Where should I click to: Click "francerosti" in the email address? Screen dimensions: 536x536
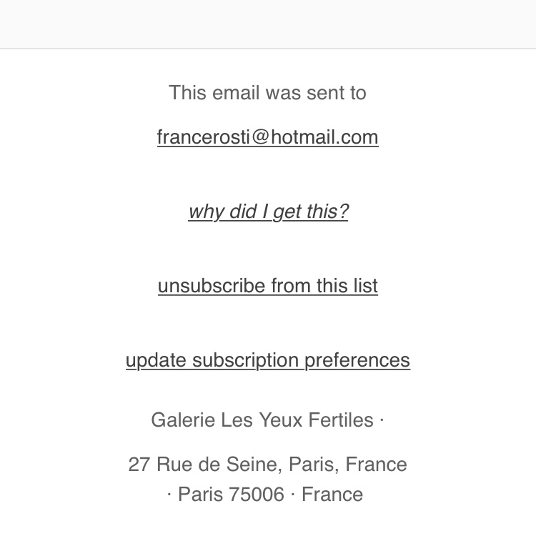click(203, 137)
